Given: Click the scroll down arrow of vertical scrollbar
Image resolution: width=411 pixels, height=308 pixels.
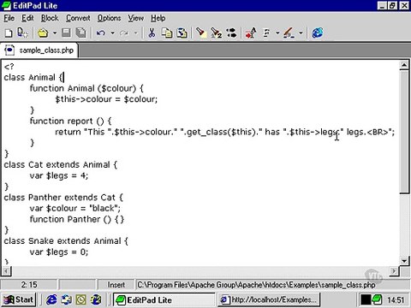Looking at the screenshot, I should 404,261.
